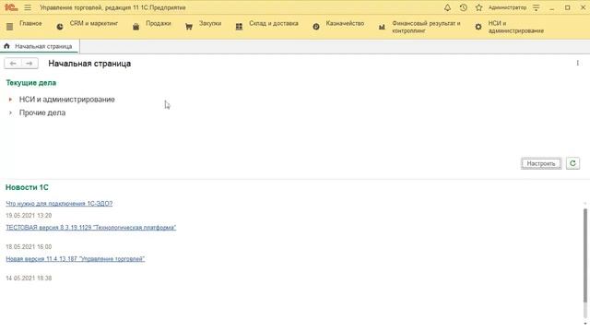
Task: Open the Продажи section
Action: (x=159, y=23)
